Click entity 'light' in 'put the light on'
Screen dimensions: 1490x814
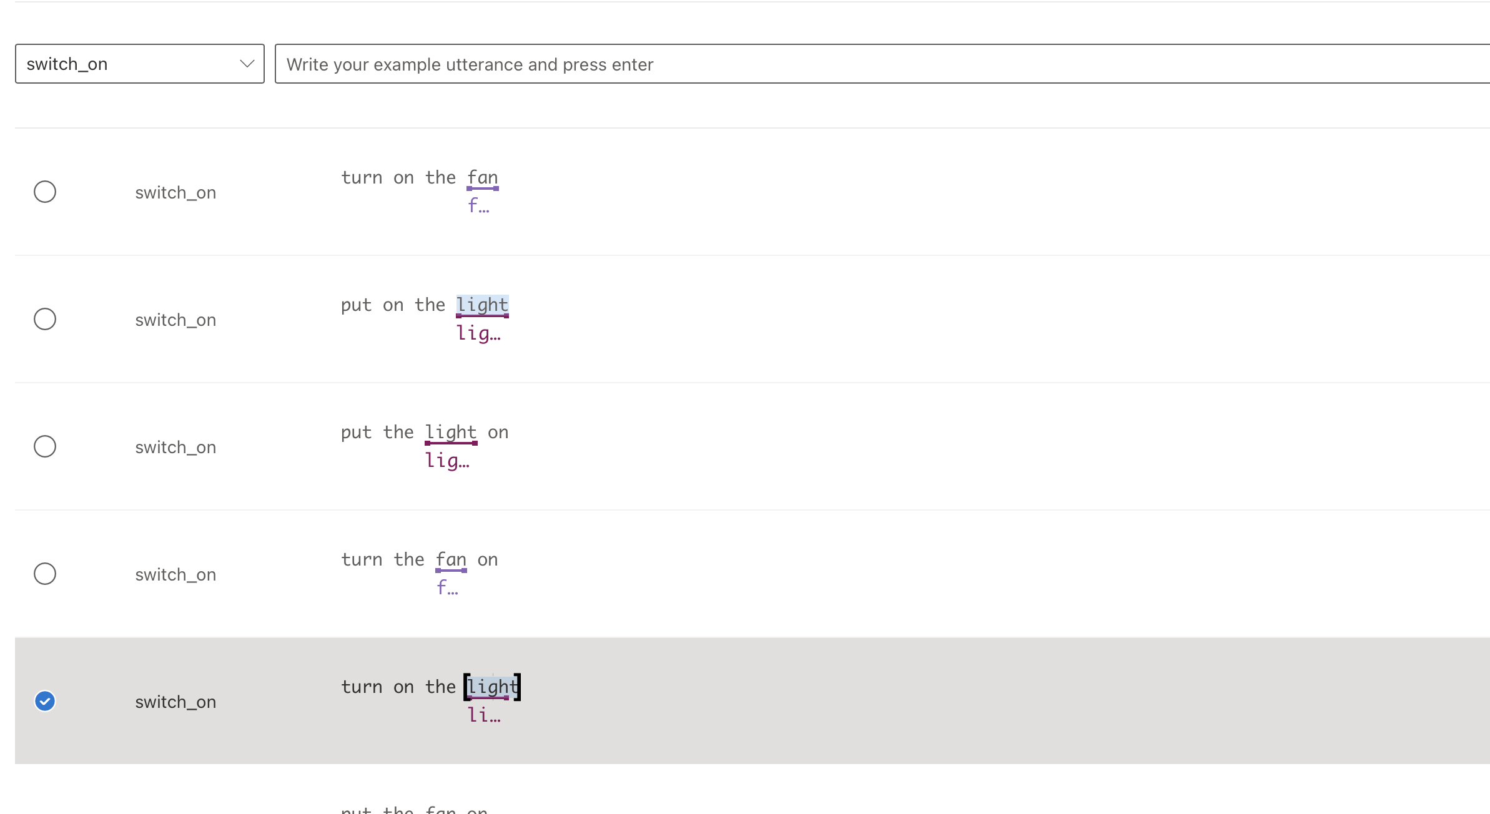451,433
